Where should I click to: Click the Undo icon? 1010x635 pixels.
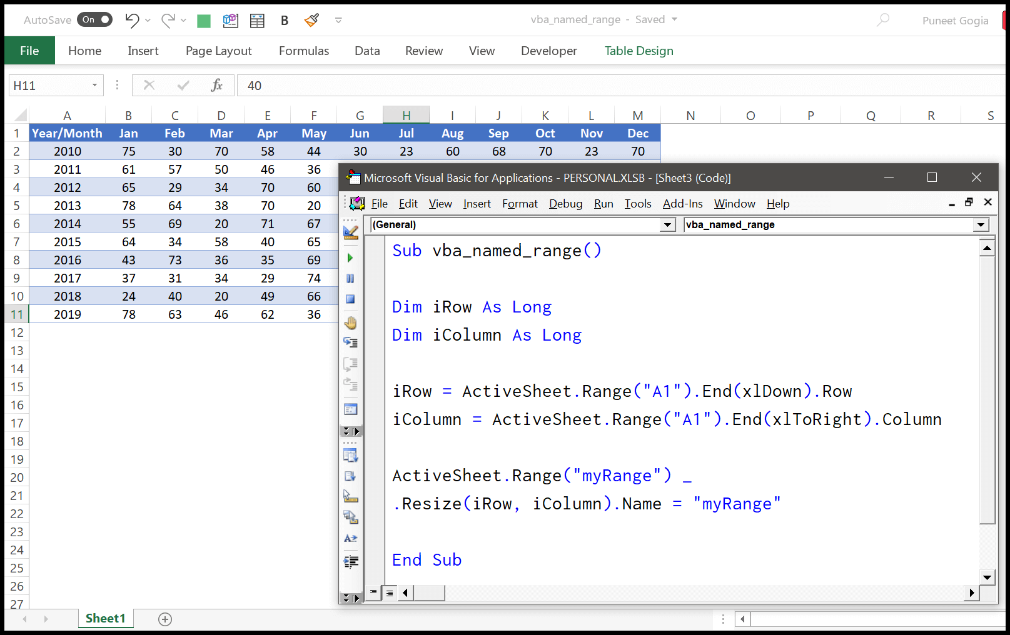click(133, 19)
